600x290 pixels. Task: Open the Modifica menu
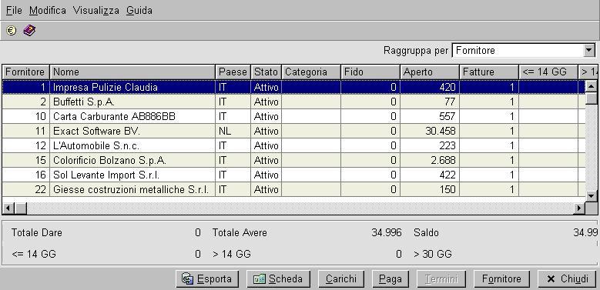click(48, 10)
